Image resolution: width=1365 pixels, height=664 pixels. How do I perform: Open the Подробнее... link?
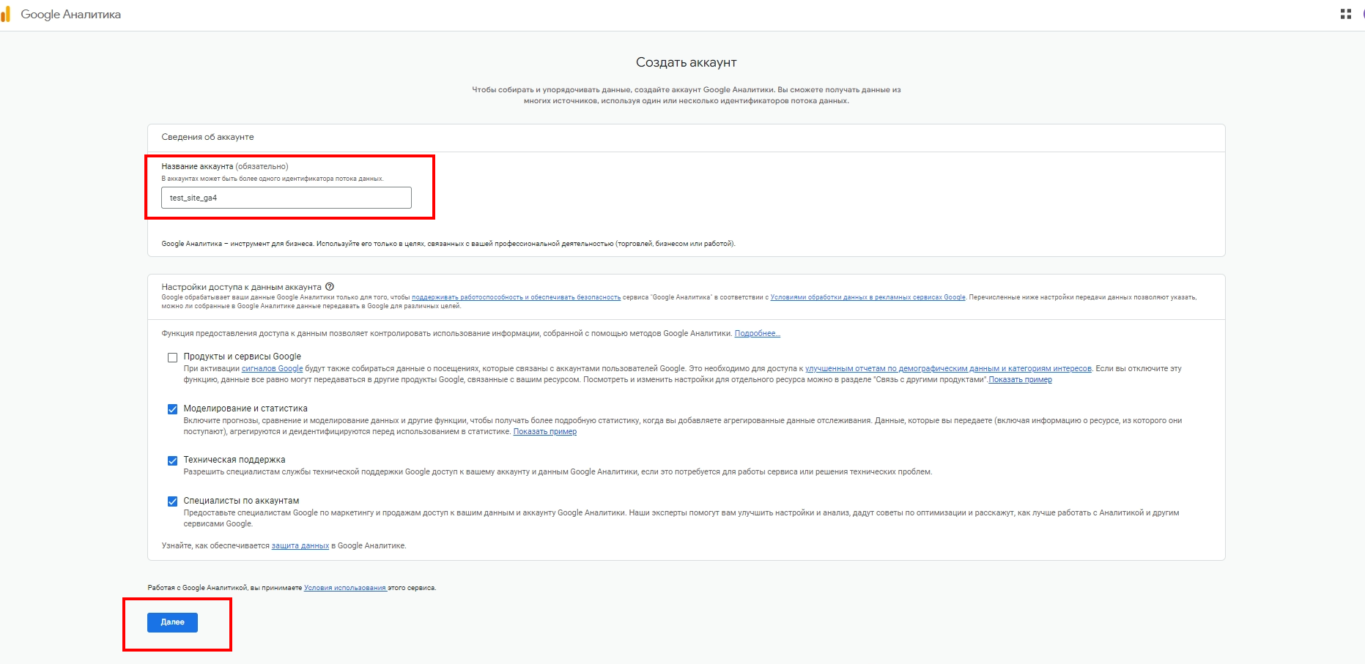[x=757, y=334]
